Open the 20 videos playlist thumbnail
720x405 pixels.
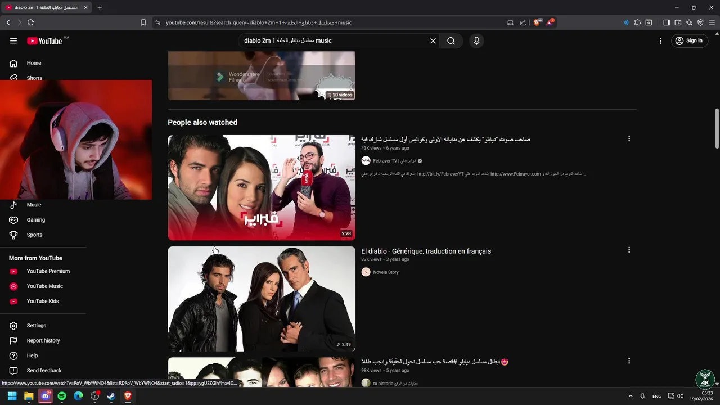tap(262, 75)
